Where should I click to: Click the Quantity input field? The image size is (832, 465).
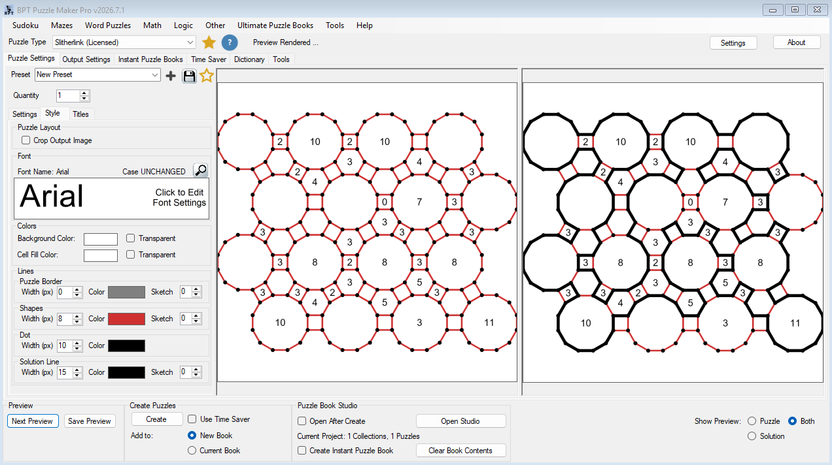pos(67,95)
